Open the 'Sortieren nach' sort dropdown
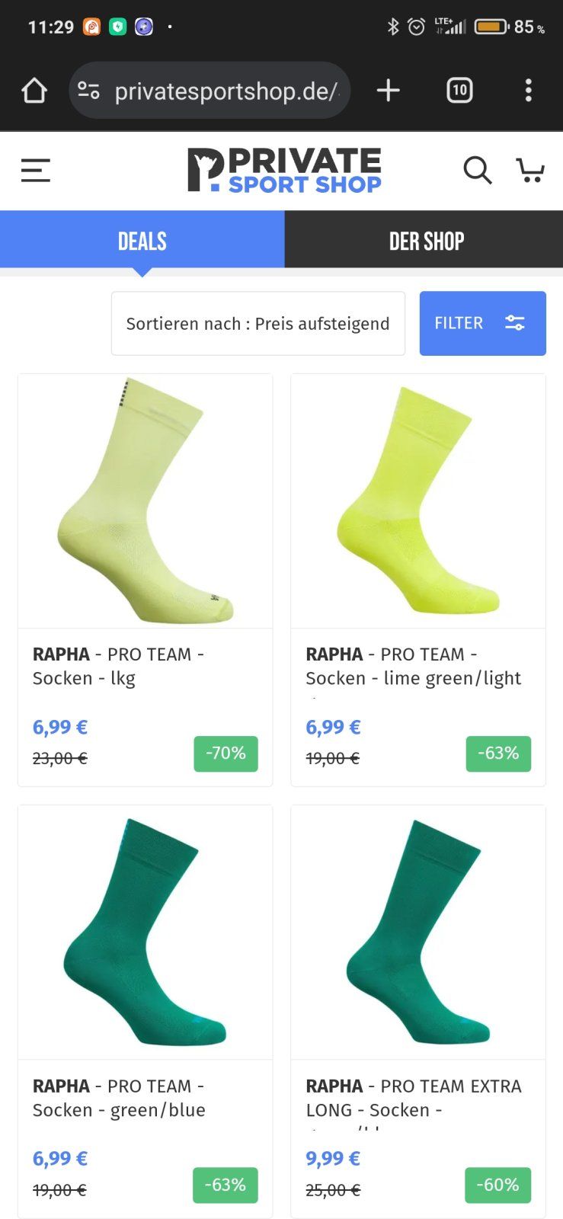 [x=258, y=323]
